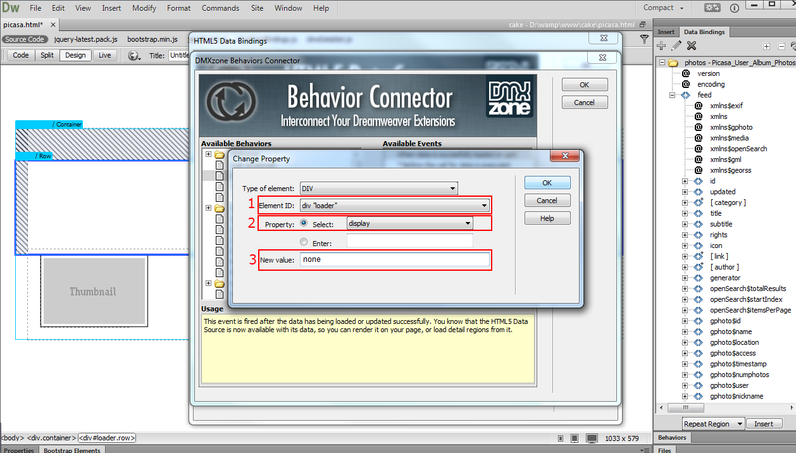
Task: Click the restore document window icon
Action: point(643,25)
